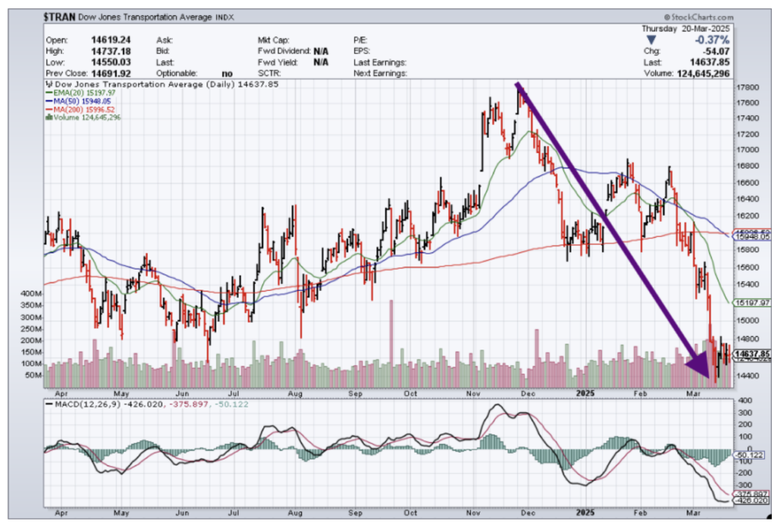Click the -200 label on the MACD axis

click(744, 473)
